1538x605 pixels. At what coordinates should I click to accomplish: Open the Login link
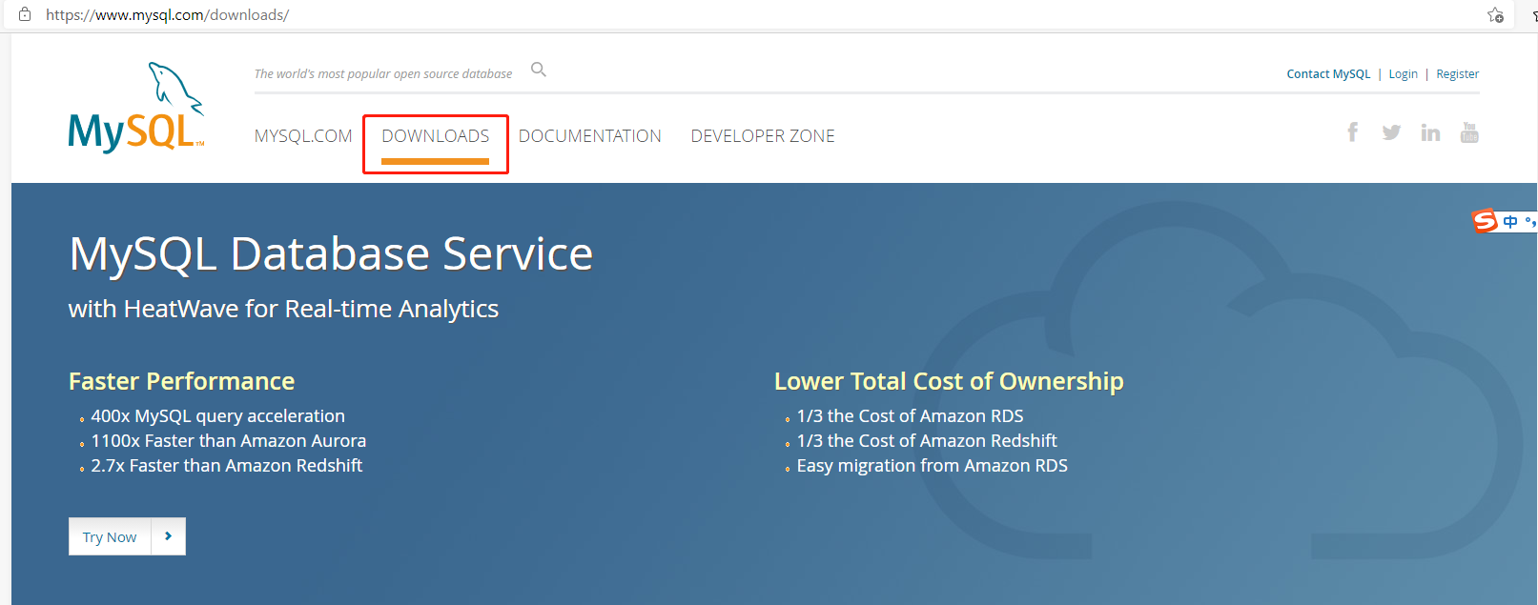click(x=1403, y=73)
